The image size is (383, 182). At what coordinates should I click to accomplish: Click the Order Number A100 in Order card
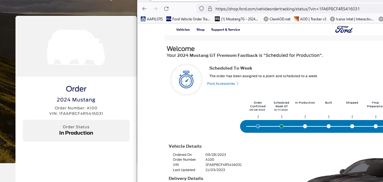(x=76, y=108)
